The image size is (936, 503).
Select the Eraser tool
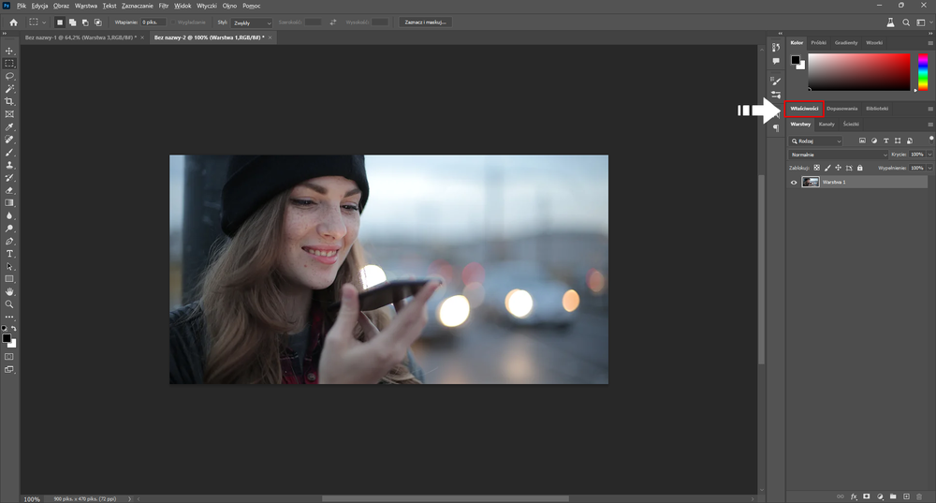click(9, 190)
